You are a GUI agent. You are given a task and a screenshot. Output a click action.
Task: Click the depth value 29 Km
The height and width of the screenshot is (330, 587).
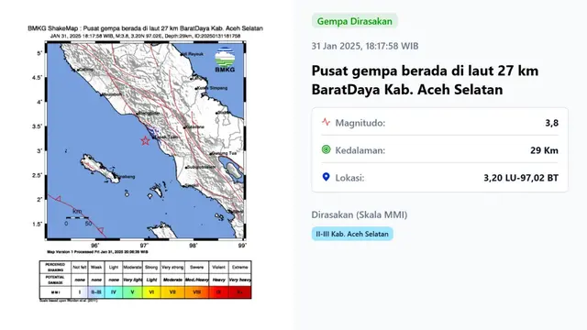coord(544,150)
